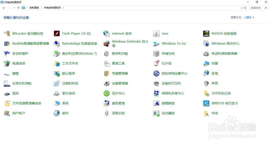
Task: Open the 电源选项 battery icon
Action: (7, 63)
